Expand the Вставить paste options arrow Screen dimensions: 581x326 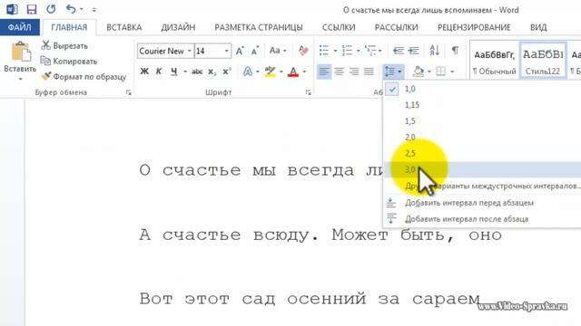pos(20,79)
